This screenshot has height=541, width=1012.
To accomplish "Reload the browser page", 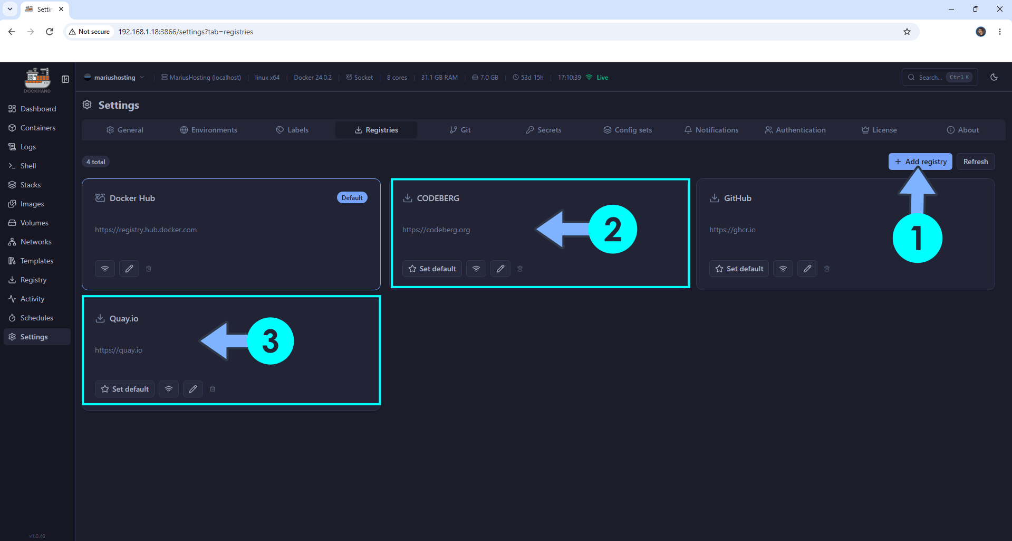I will coord(50,32).
